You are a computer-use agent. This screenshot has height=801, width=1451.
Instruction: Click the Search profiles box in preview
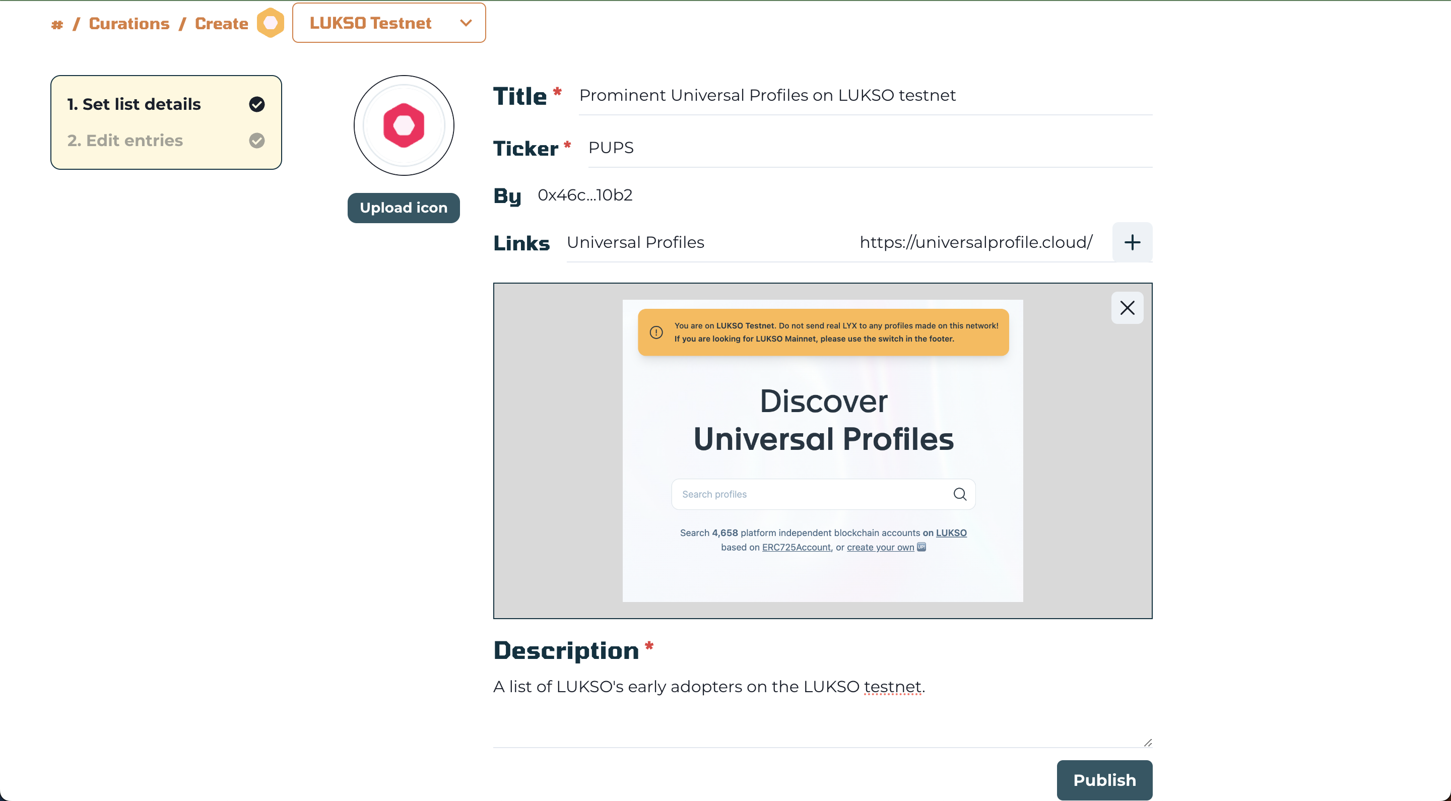click(x=823, y=494)
